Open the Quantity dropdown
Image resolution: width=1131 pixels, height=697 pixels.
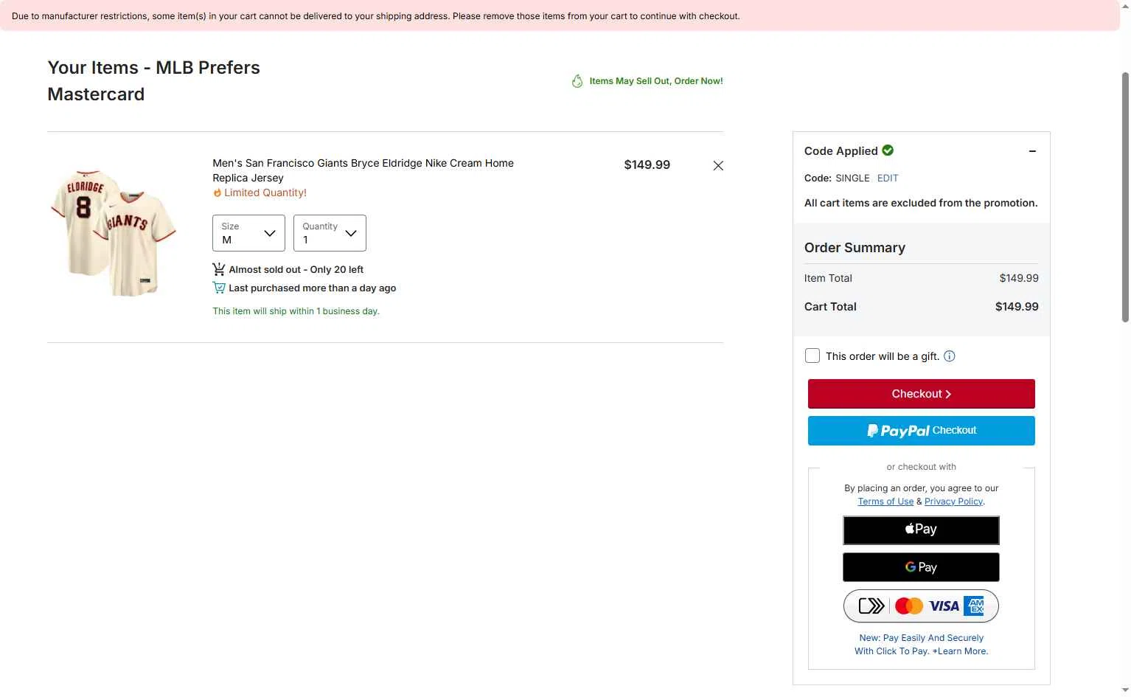click(x=330, y=233)
